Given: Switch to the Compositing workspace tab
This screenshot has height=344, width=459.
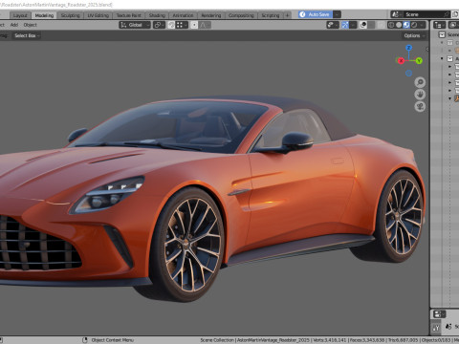Looking at the screenshot, I should click(241, 15).
